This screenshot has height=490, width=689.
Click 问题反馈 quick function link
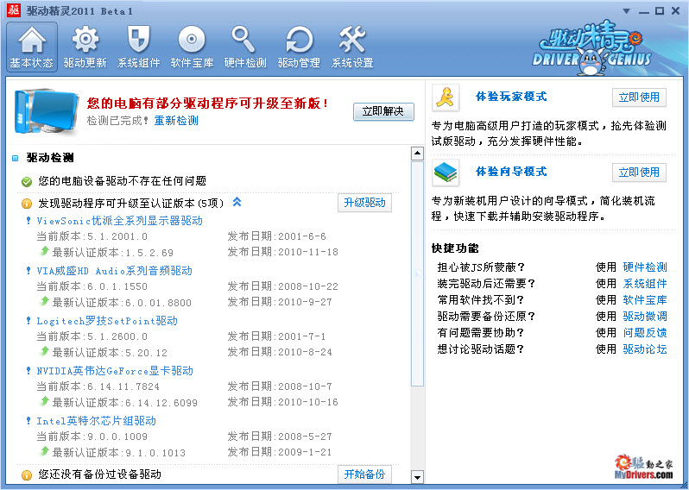tap(645, 333)
